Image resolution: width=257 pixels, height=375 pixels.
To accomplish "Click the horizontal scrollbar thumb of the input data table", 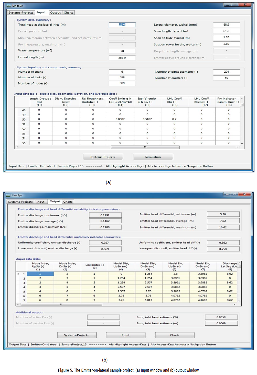I will pos(145,147).
